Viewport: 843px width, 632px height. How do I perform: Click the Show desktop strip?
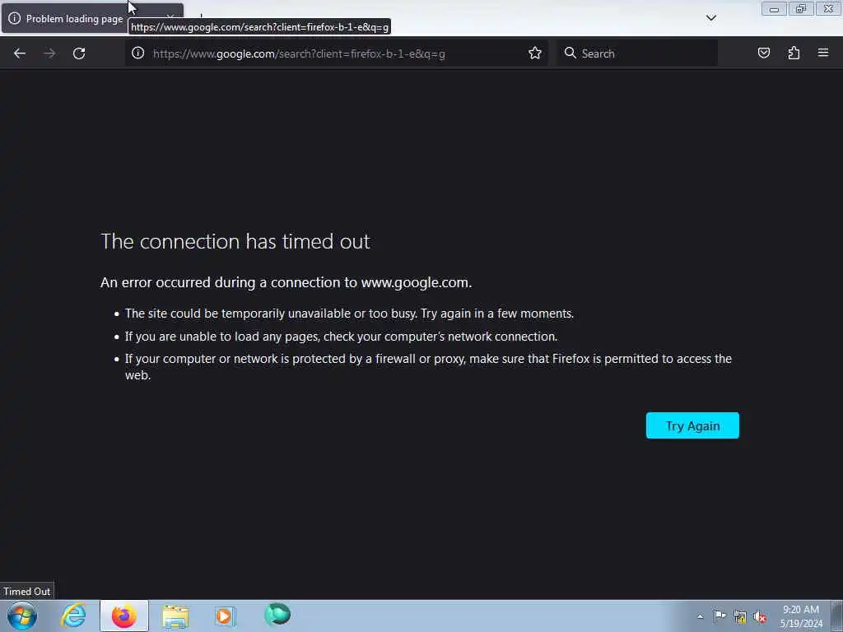836,616
